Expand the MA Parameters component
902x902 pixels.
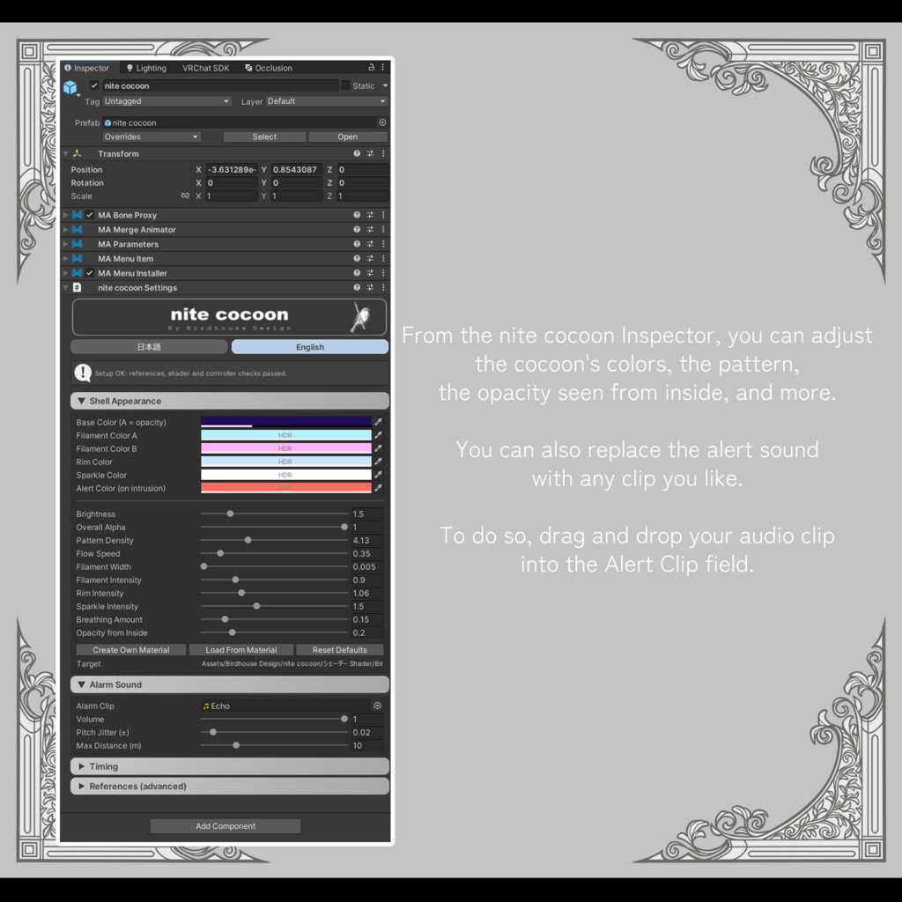pyautogui.click(x=65, y=244)
